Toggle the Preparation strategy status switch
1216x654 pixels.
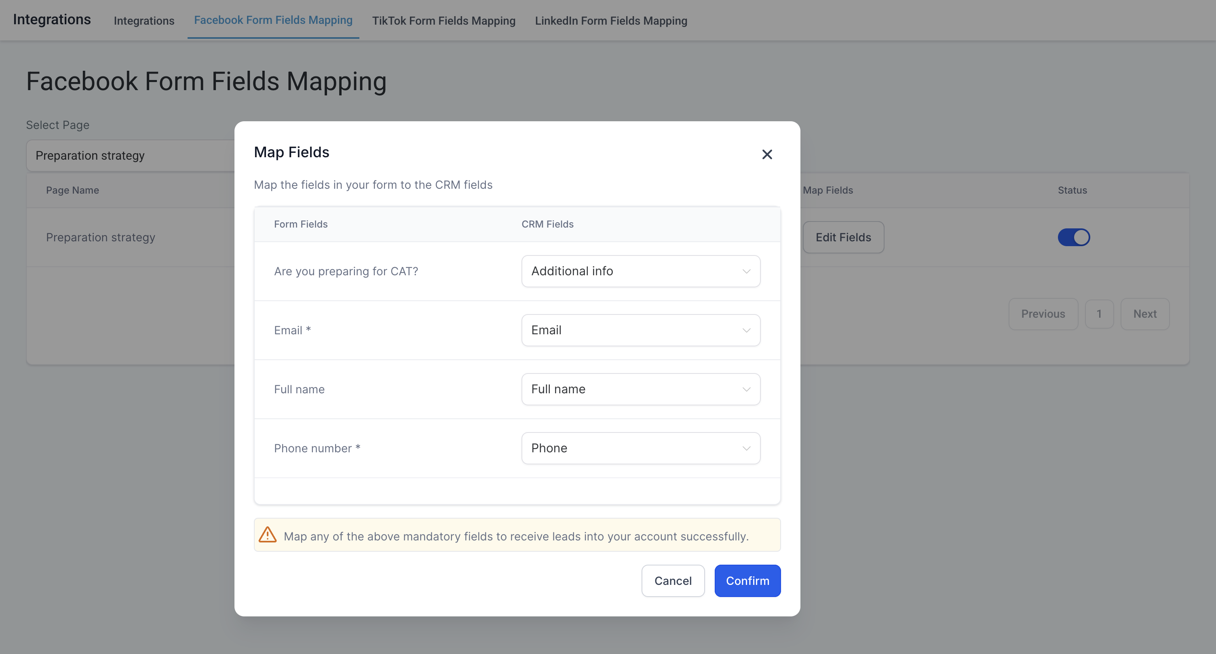coord(1073,237)
